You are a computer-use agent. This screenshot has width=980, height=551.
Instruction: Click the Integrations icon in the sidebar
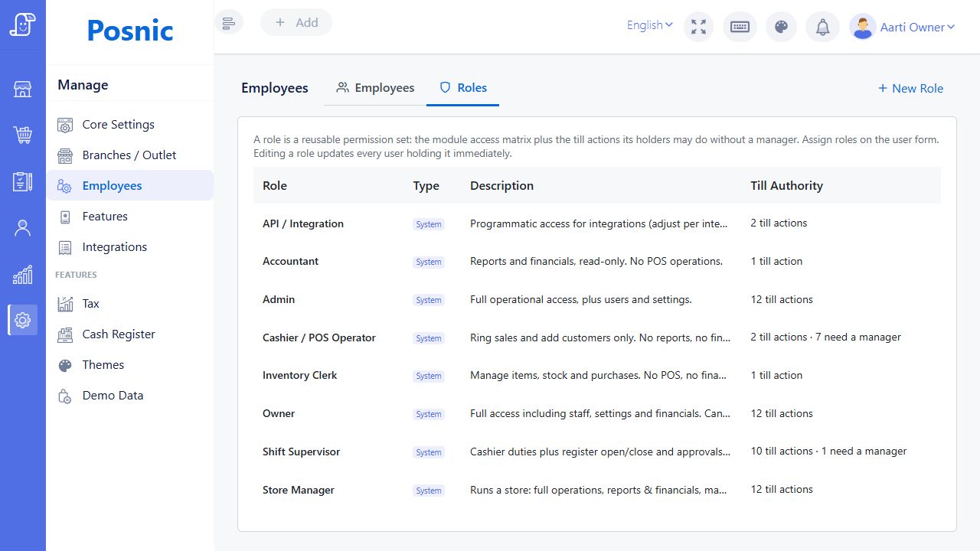click(65, 247)
